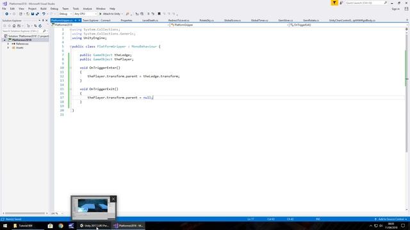Open the Store app from the taskbar

click(x=50, y=226)
